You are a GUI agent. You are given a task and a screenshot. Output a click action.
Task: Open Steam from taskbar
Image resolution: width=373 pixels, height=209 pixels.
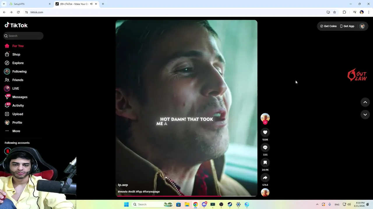[230, 204]
